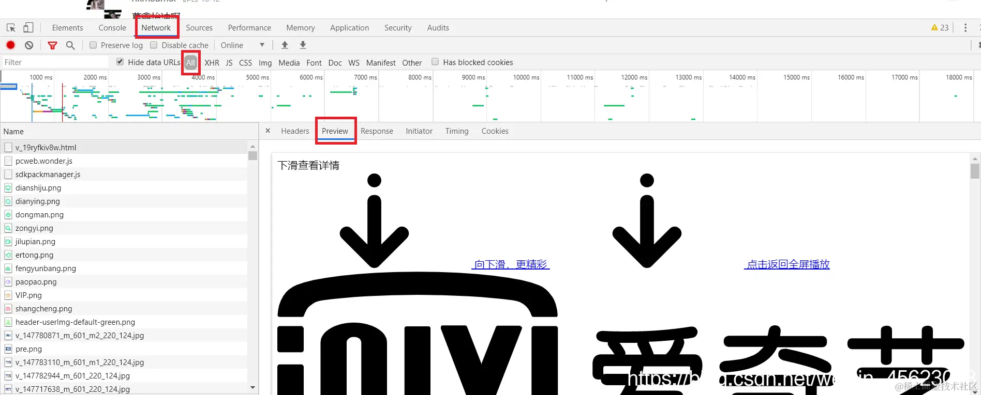This screenshot has width=981, height=395.
Task: Click the request list scroll up arrow
Action: pyautogui.click(x=252, y=147)
